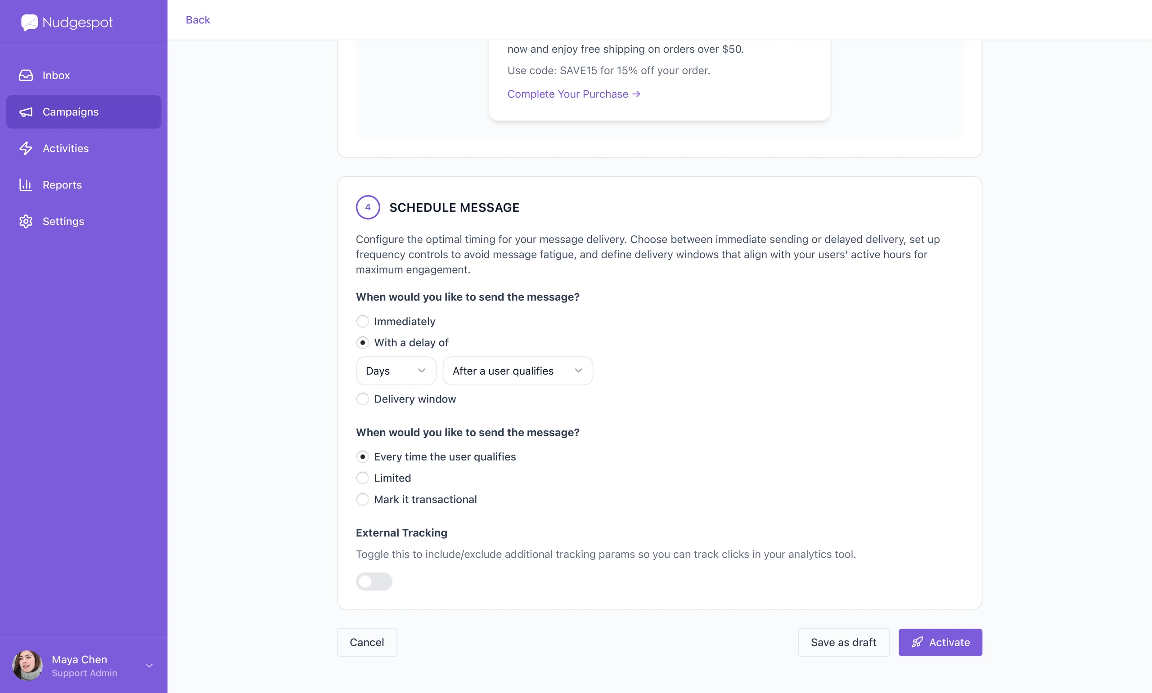Click the Settings gear icon
The height and width of the screenshot is (693, 1152).
(26, 221)
